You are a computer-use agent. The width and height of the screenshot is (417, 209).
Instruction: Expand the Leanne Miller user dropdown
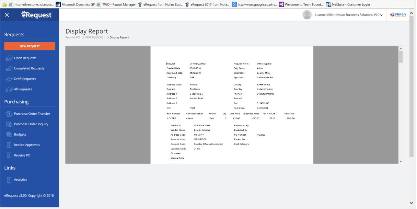coord(381,15)
